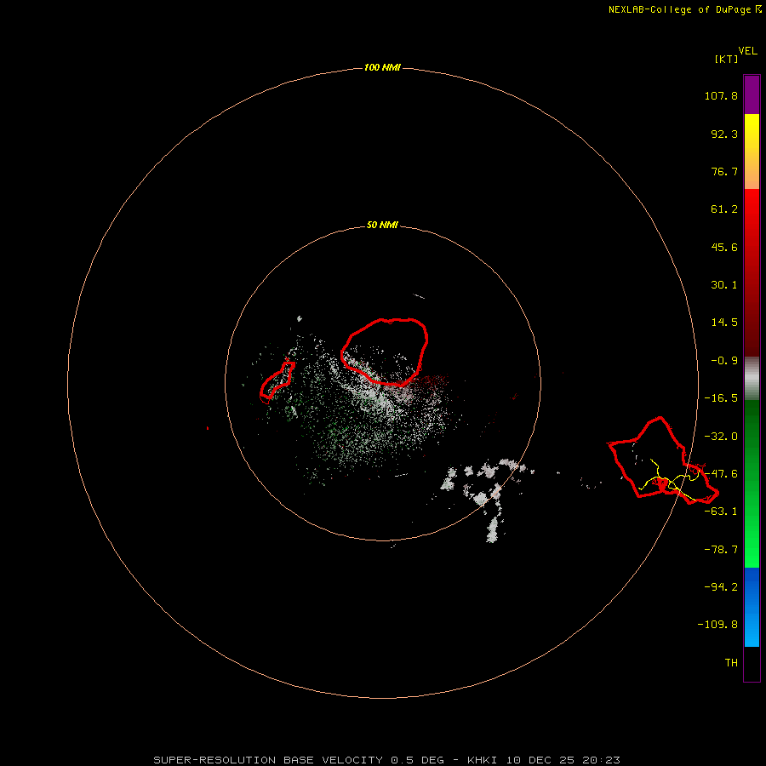This screenshot has width=766, height=766.
Task: Click the 14.5 velocity scale value
Action: 724,323
